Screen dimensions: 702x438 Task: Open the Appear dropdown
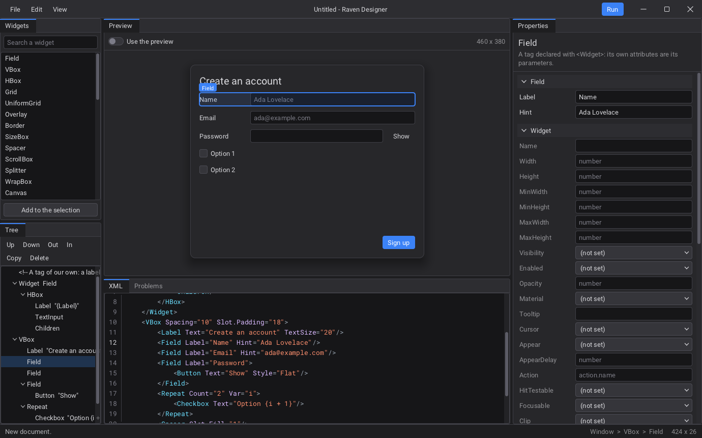pos(633,344)
